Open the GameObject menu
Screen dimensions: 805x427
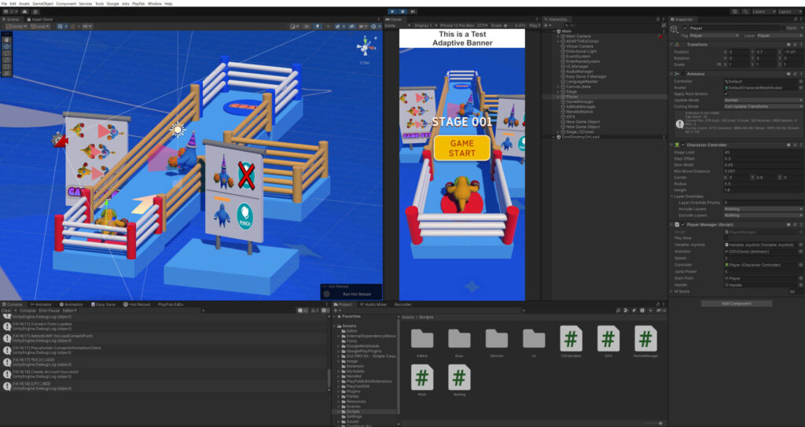42,4
